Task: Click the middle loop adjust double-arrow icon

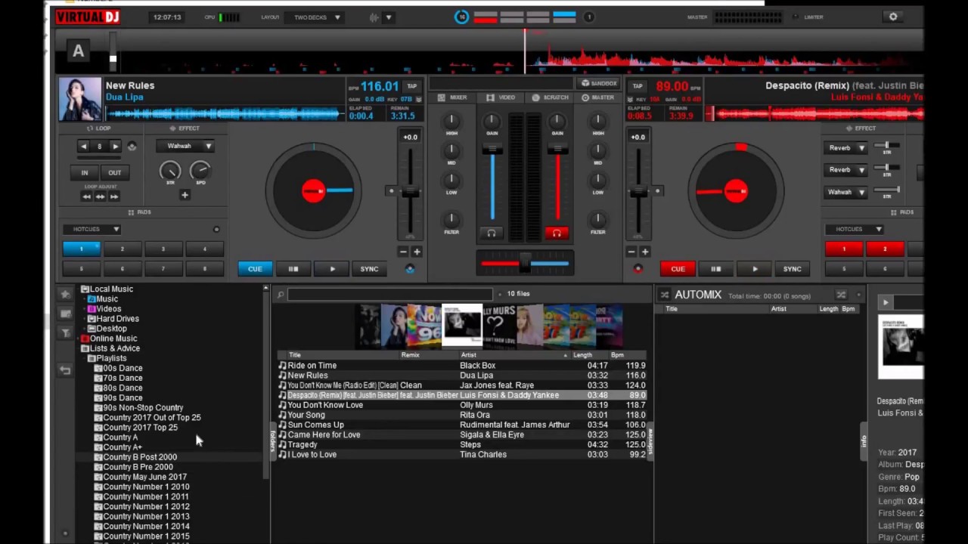Action: (100, 196)
